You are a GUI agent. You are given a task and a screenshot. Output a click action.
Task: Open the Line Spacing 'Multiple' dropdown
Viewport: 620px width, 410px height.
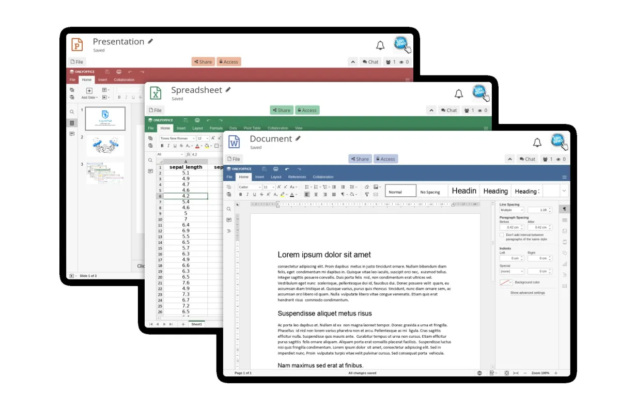click(x=512, y=210)
